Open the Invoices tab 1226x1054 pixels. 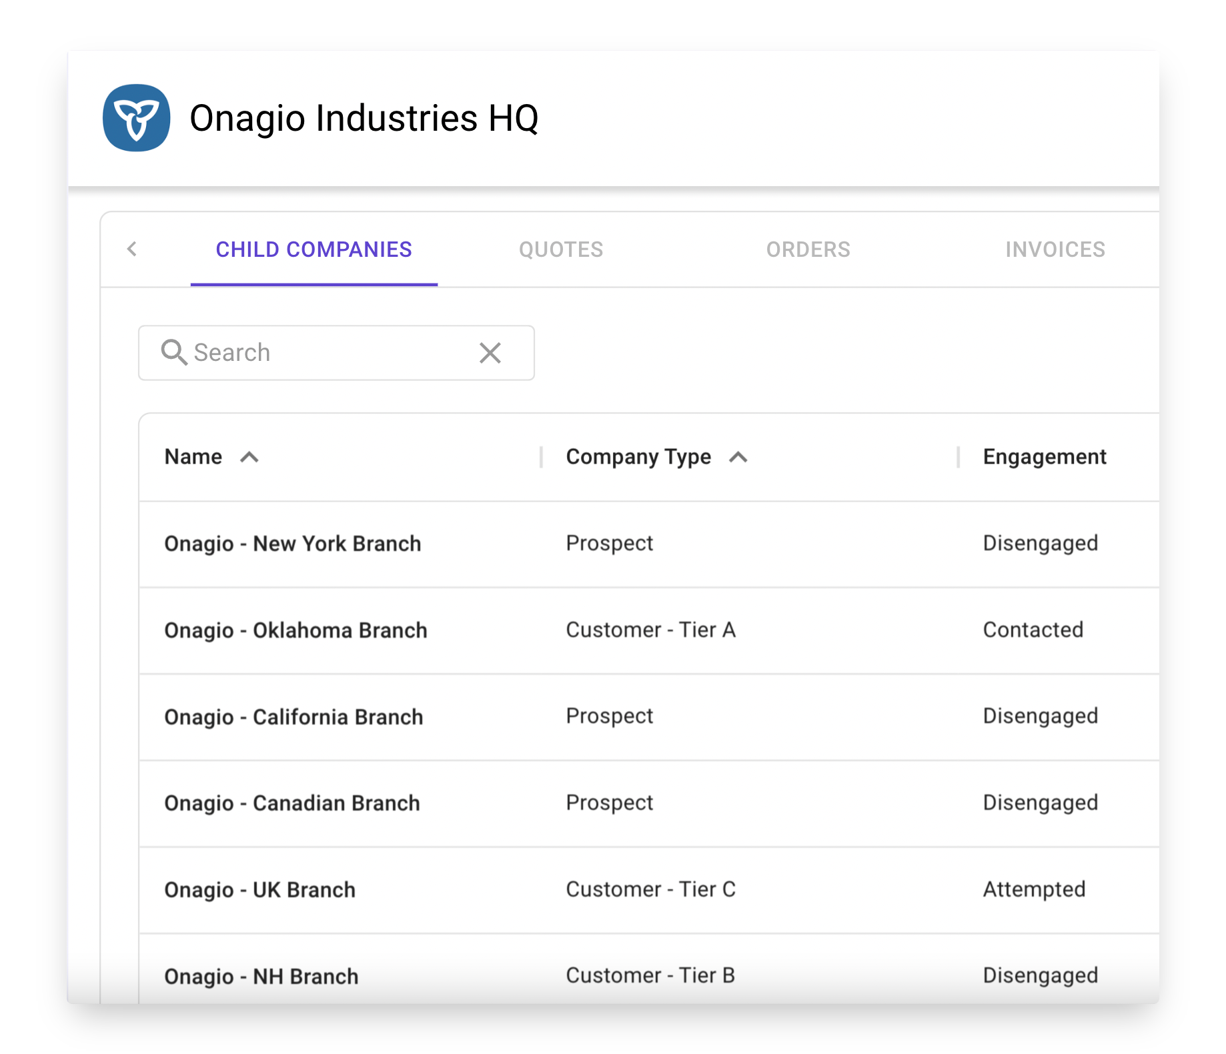click(1055, 249)
